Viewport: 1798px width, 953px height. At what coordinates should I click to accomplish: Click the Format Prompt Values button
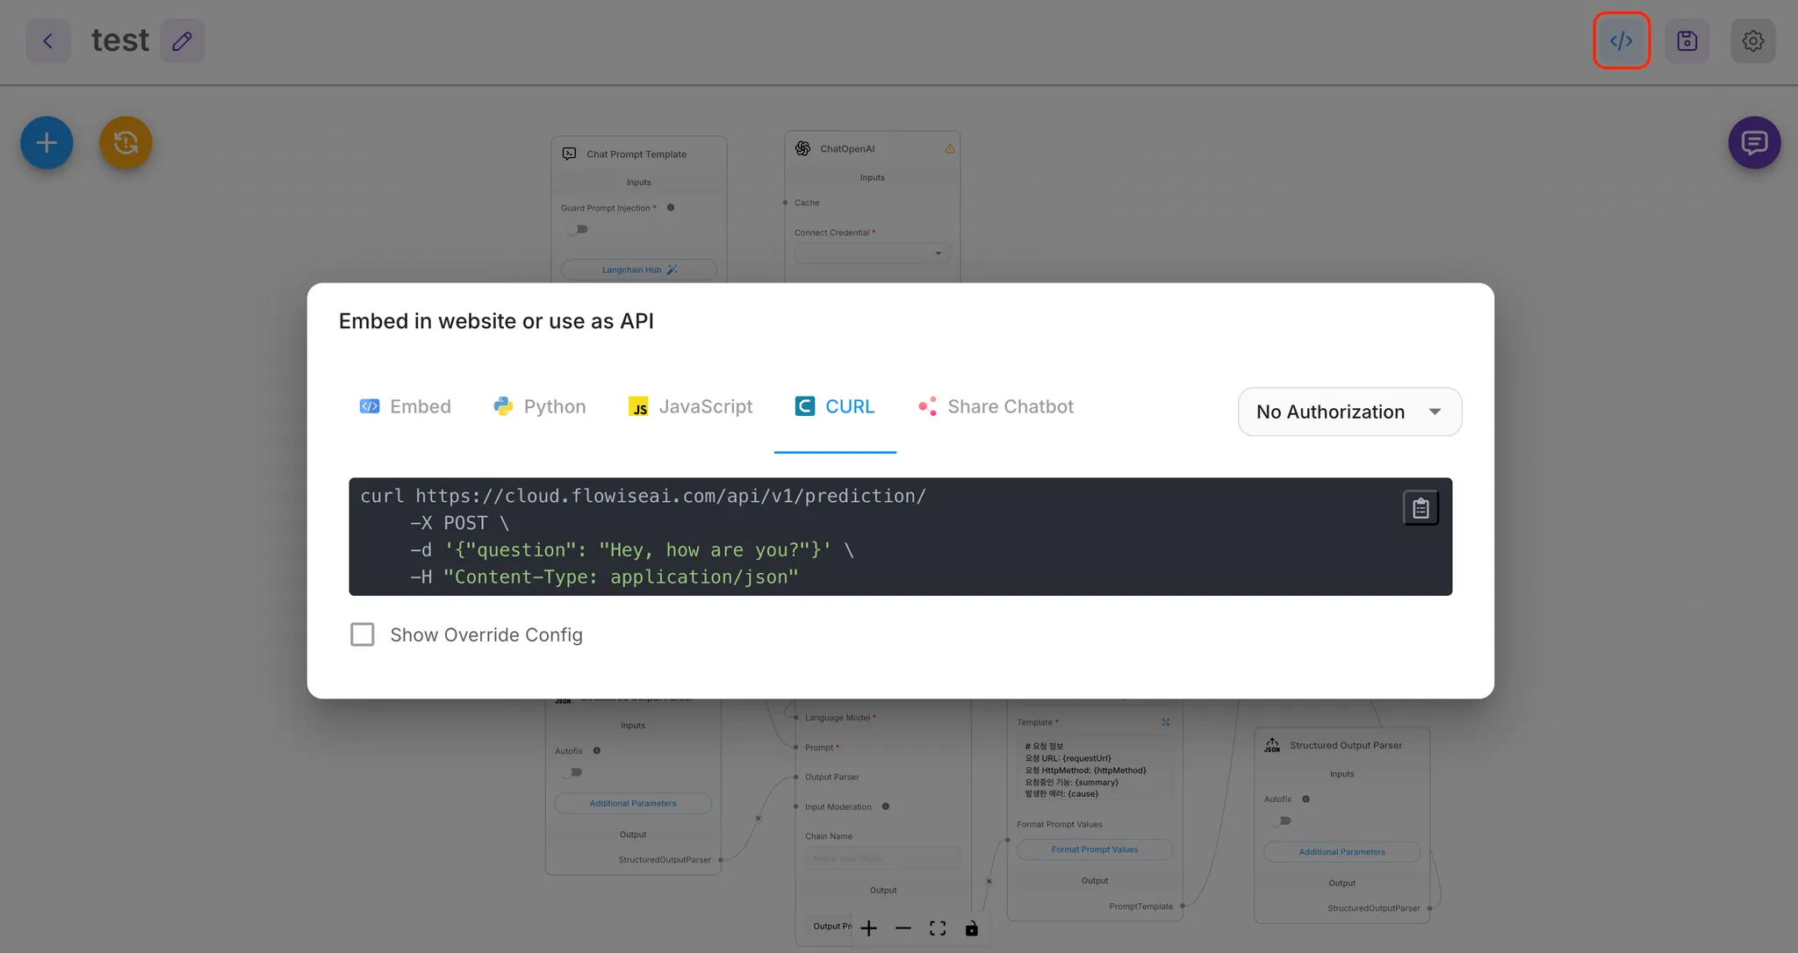[x=1094, y=849]
